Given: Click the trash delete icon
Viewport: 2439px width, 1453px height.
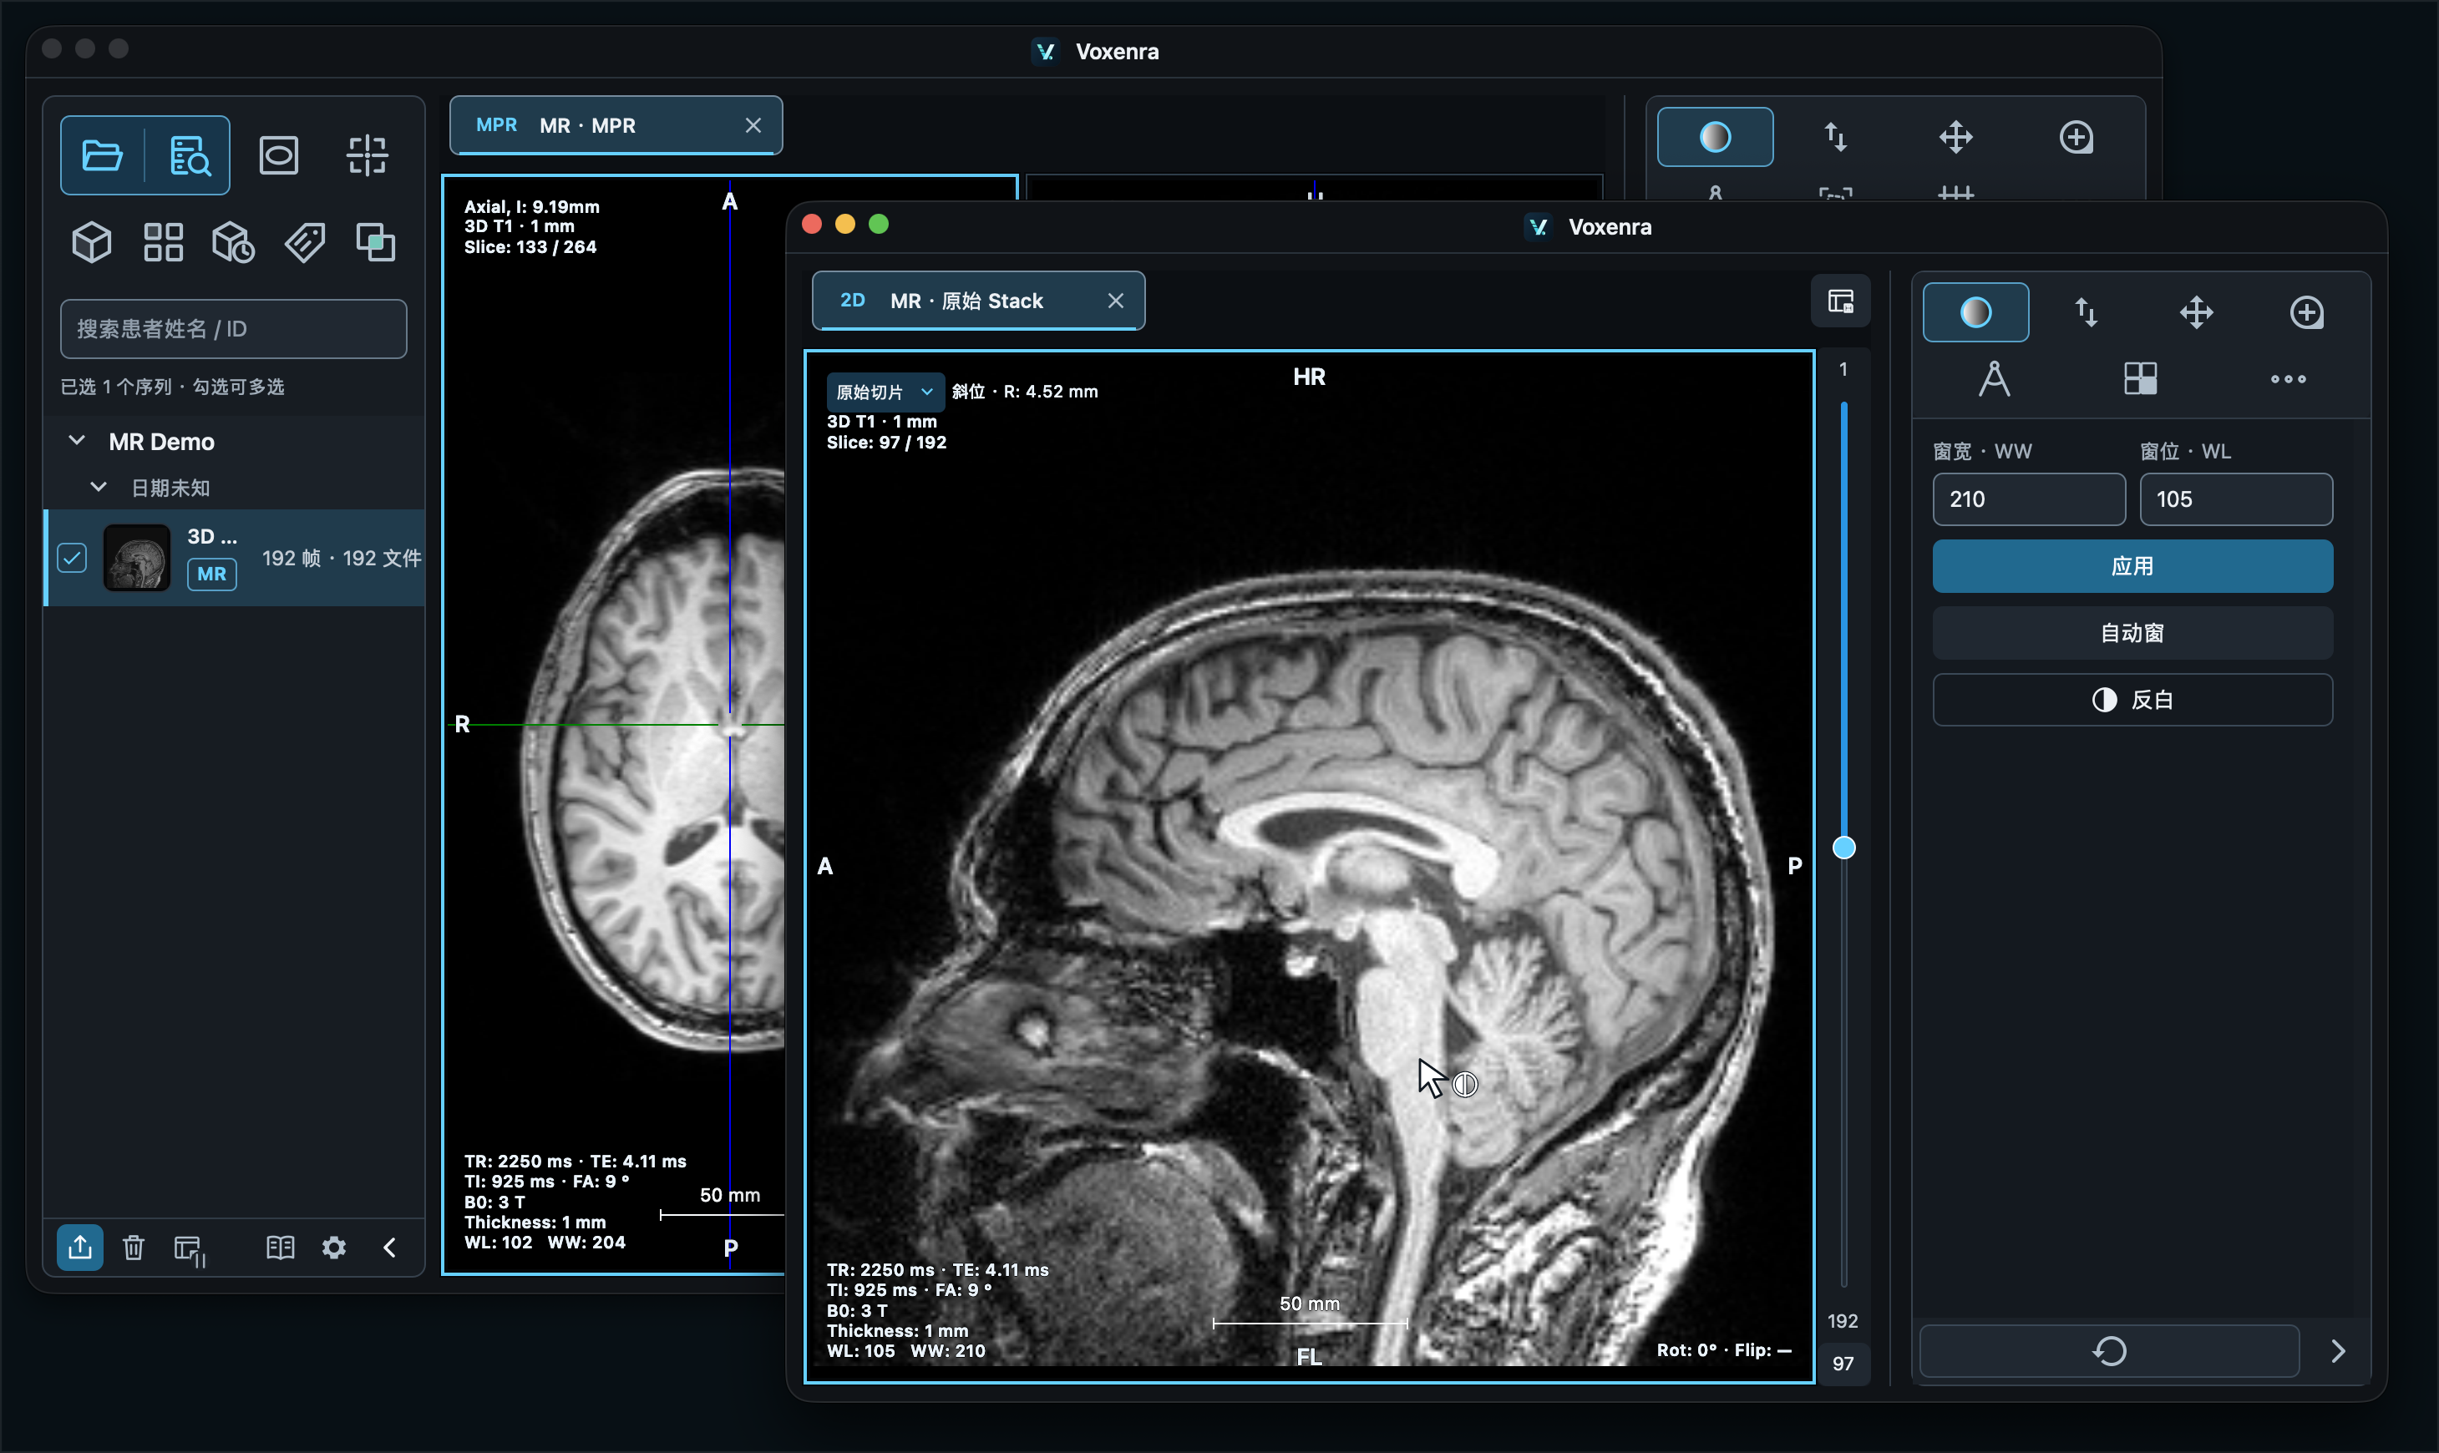Looking at the screenshot, I should pos(133,1248).
